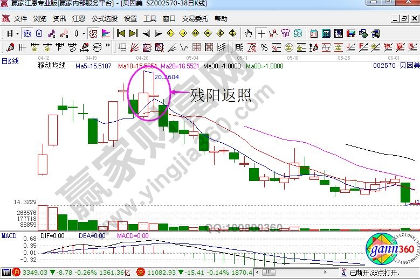Open the calendar icon showing 21
Screen dimensions: 420x279
pos(314,33)
